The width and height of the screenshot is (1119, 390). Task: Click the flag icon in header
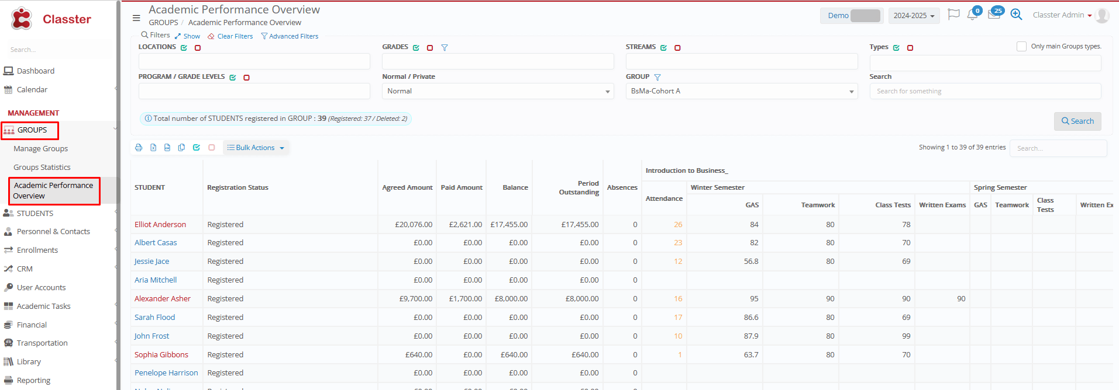click(x=953, y=15)
